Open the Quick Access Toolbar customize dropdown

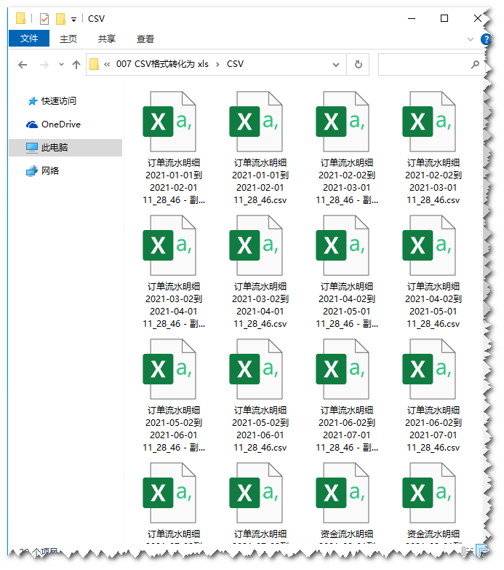tap(73, 19)
